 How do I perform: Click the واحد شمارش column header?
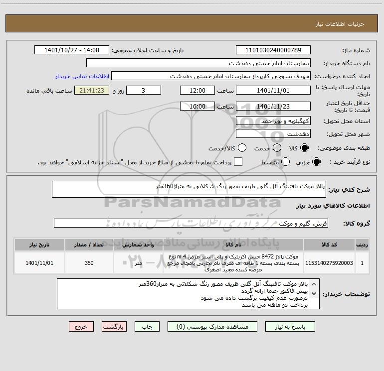point(138,245)
